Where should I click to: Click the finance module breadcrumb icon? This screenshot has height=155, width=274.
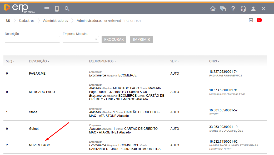click(x=8, y=20)
